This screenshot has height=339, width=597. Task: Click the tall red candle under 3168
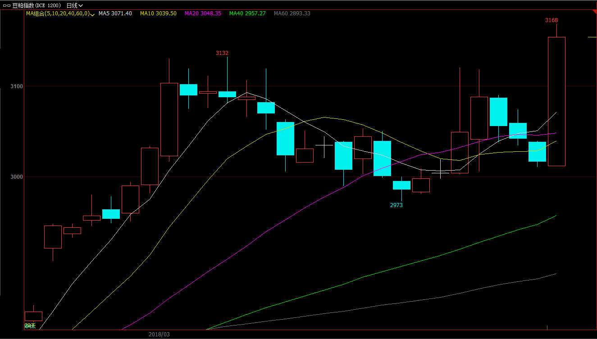[556, 101]
